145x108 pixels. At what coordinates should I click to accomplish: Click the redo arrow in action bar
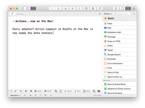[20, 91]
